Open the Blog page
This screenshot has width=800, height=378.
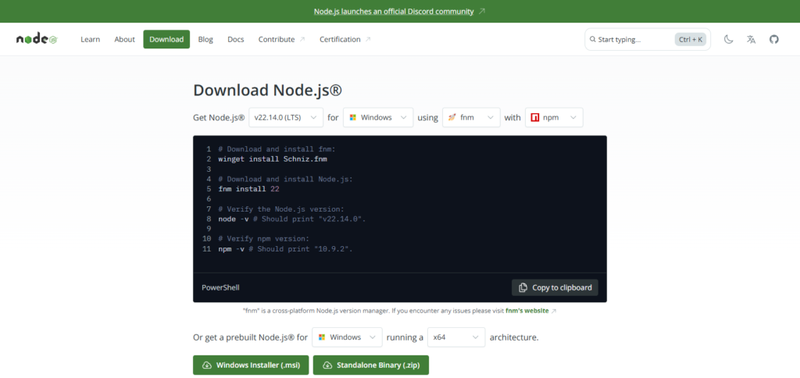(205, 39)
